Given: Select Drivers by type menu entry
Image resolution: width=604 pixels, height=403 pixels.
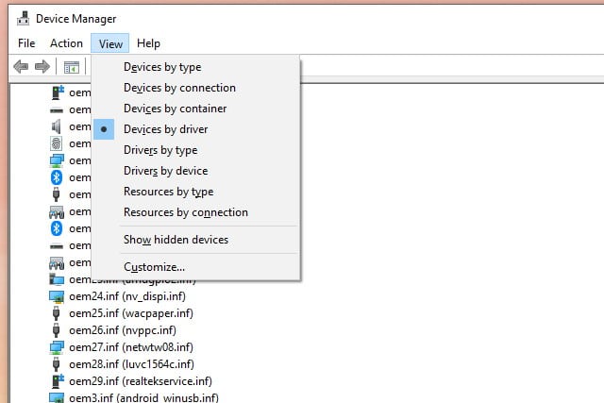Looking at the screenshot, I should pyautogui.click(x=159, y=150).
